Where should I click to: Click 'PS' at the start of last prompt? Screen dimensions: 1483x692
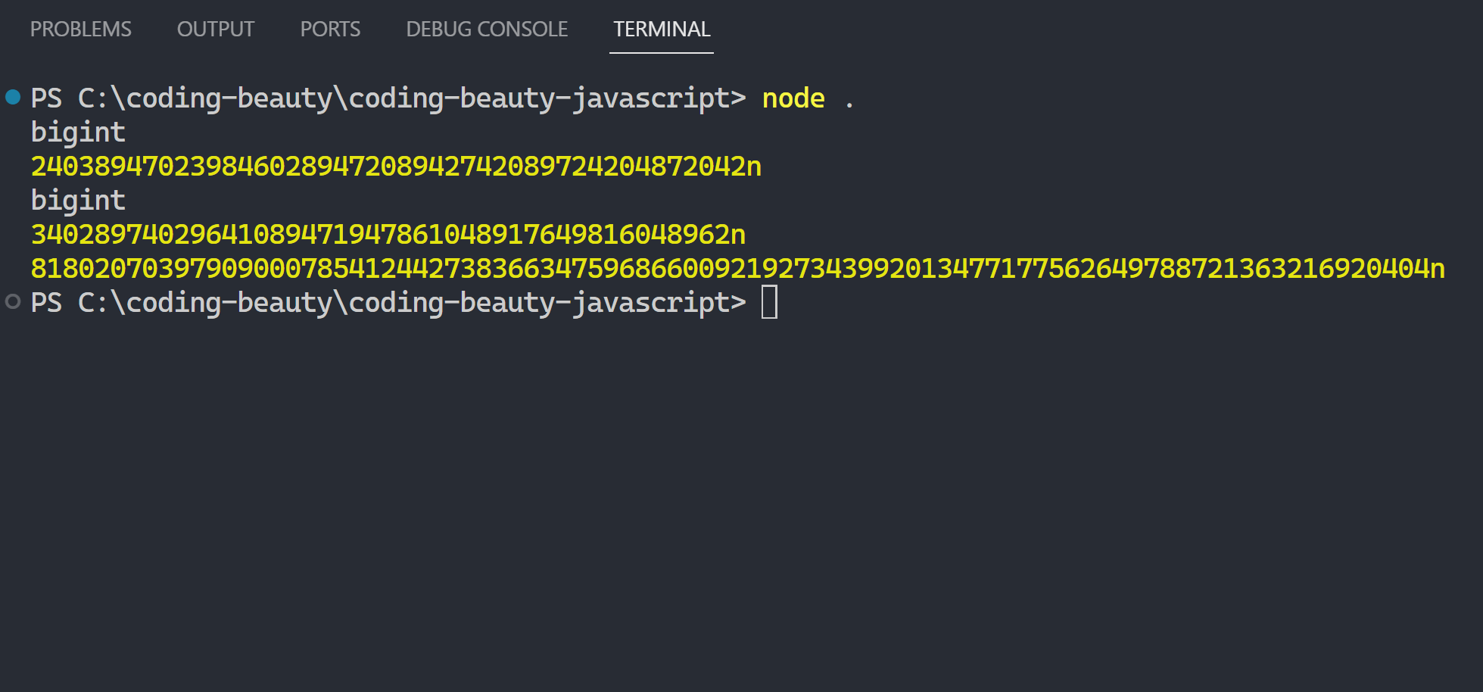point(46,303)
